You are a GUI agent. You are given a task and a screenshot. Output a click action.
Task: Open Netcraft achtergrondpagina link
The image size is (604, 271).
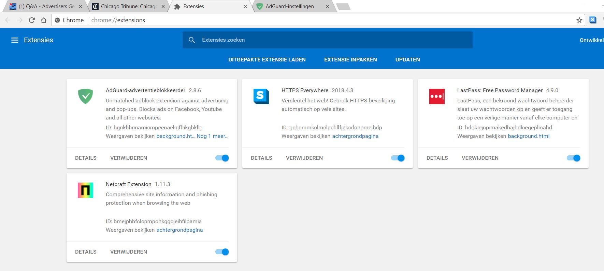click(179, 230)
